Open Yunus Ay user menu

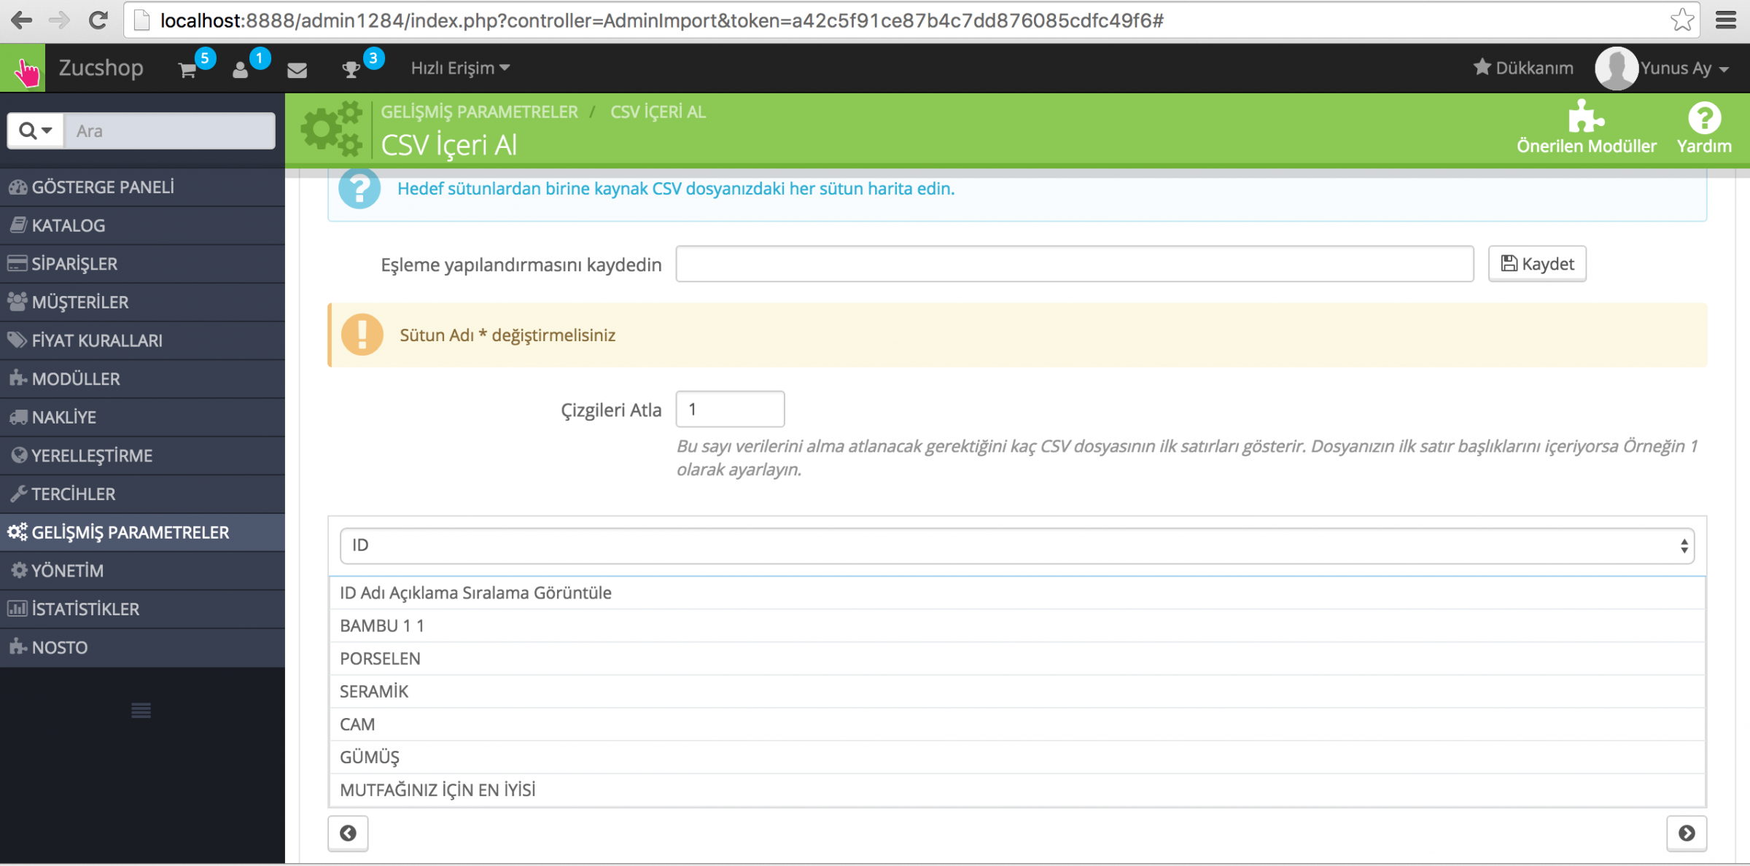(1684, 68)
